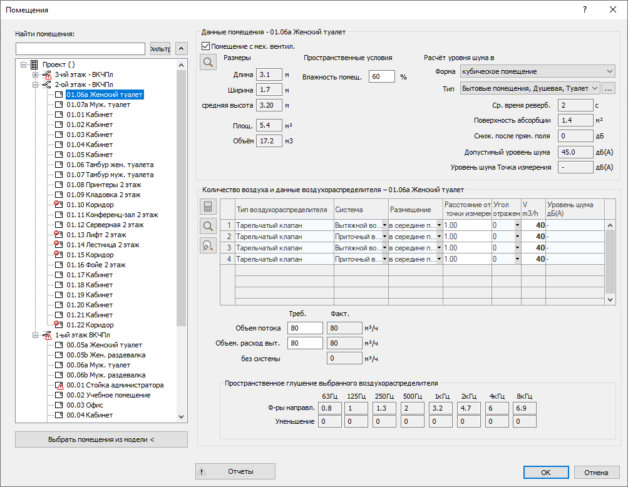The image size is (628, 487).
Task: Click room icon of 01.12 Серверная 2 этаж
Action: click(59, 225)
